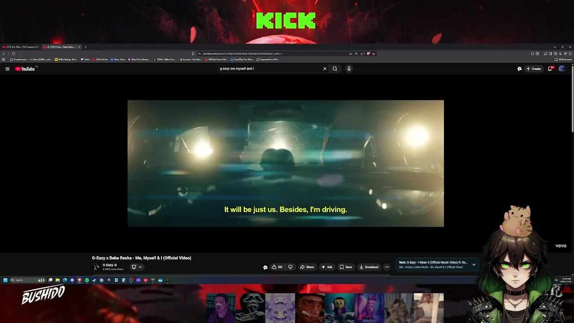Screen dimensions: 574x323
Task: Run the search with the magnifier button
Action: [x=335, y=69]
